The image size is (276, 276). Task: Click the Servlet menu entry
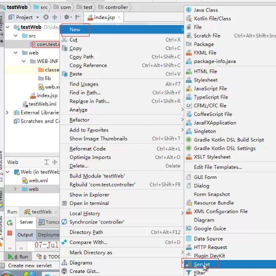point(230,264)
